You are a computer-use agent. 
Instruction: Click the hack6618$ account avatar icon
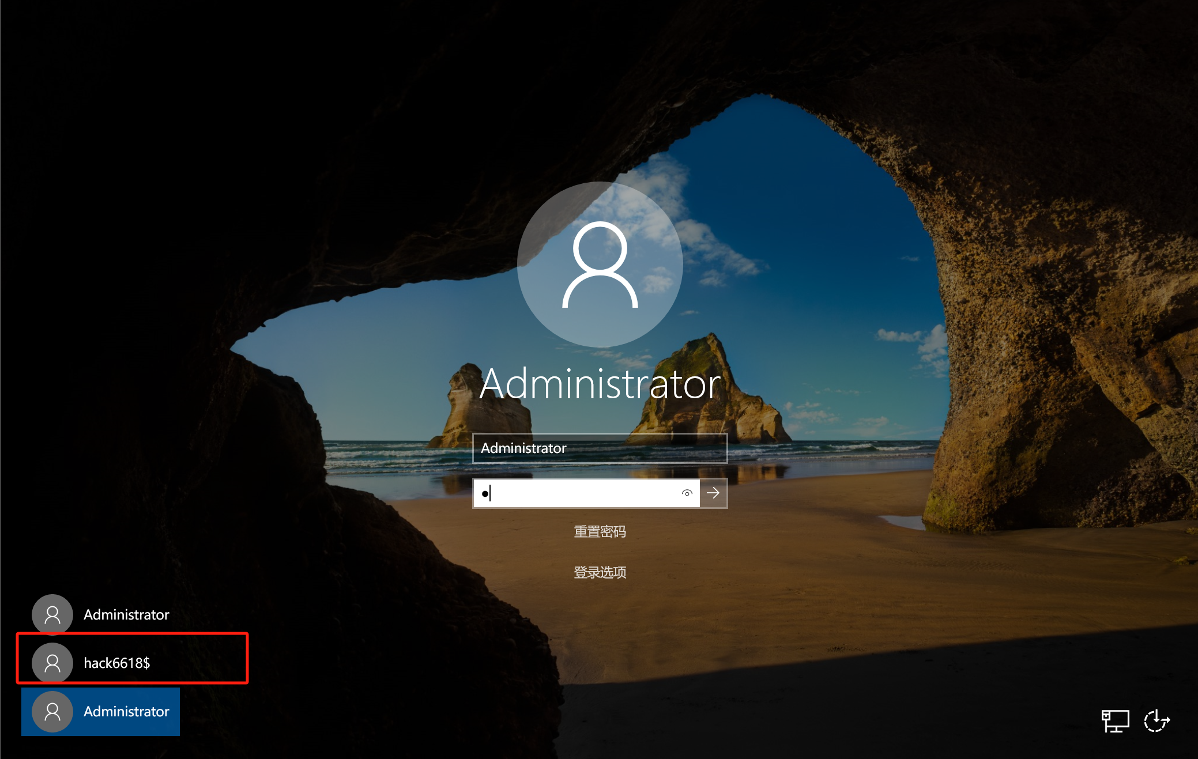pos(52,663)
